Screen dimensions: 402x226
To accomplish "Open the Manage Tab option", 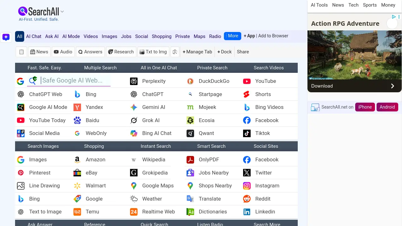I will point(197,52).
